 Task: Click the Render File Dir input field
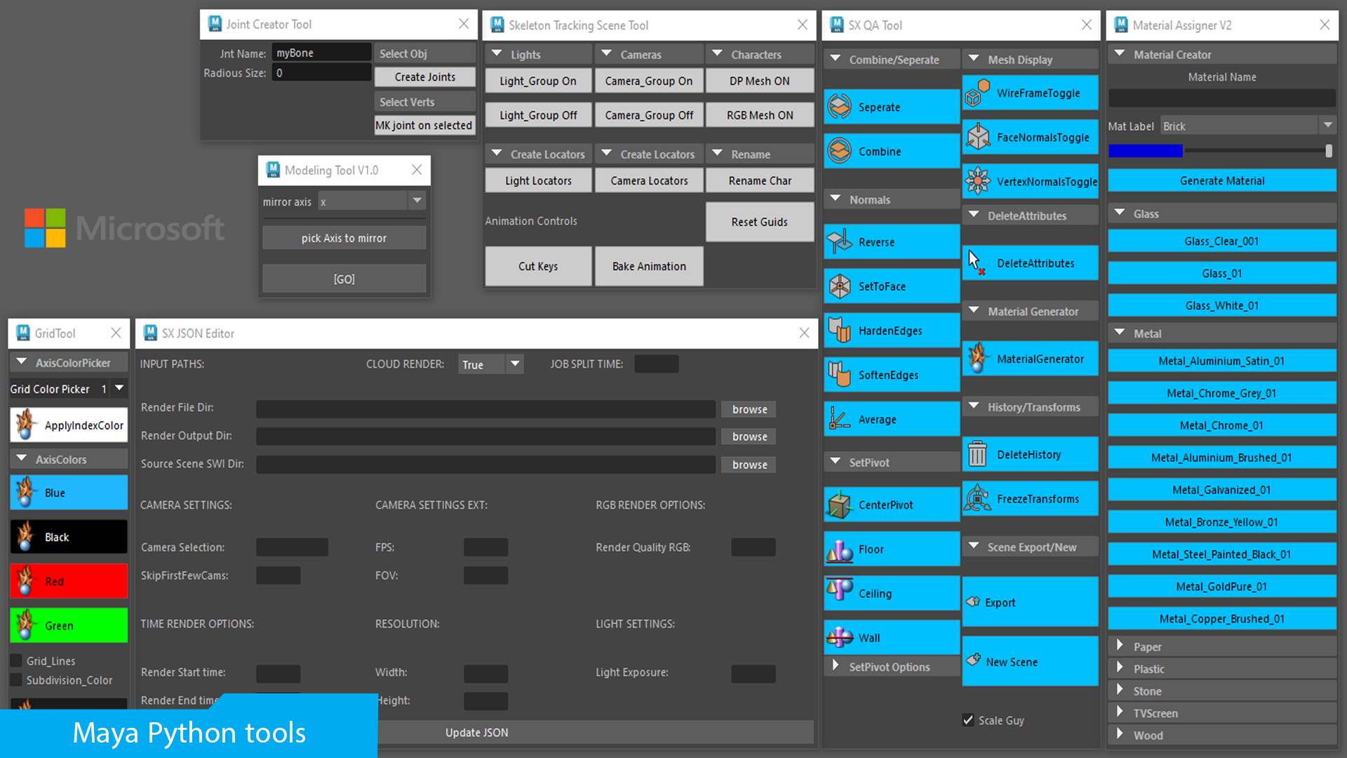tap(486, 408)
